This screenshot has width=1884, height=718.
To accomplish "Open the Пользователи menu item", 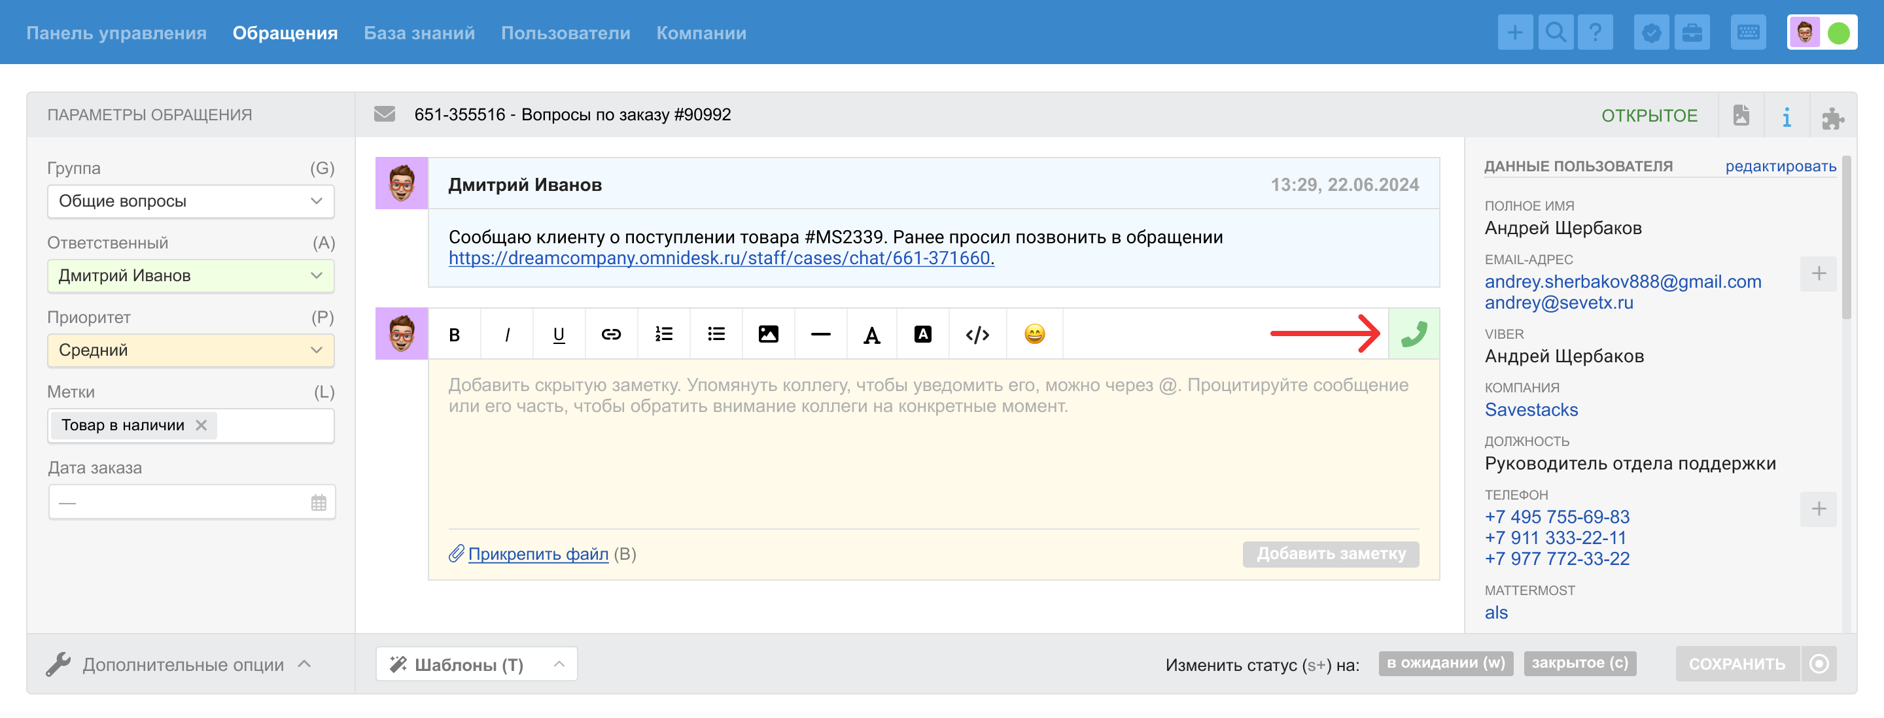I will point(565,33).
